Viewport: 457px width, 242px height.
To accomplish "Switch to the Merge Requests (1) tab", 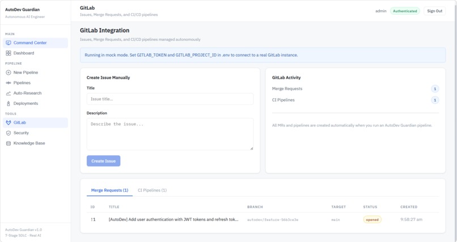I will pos(109,190).
